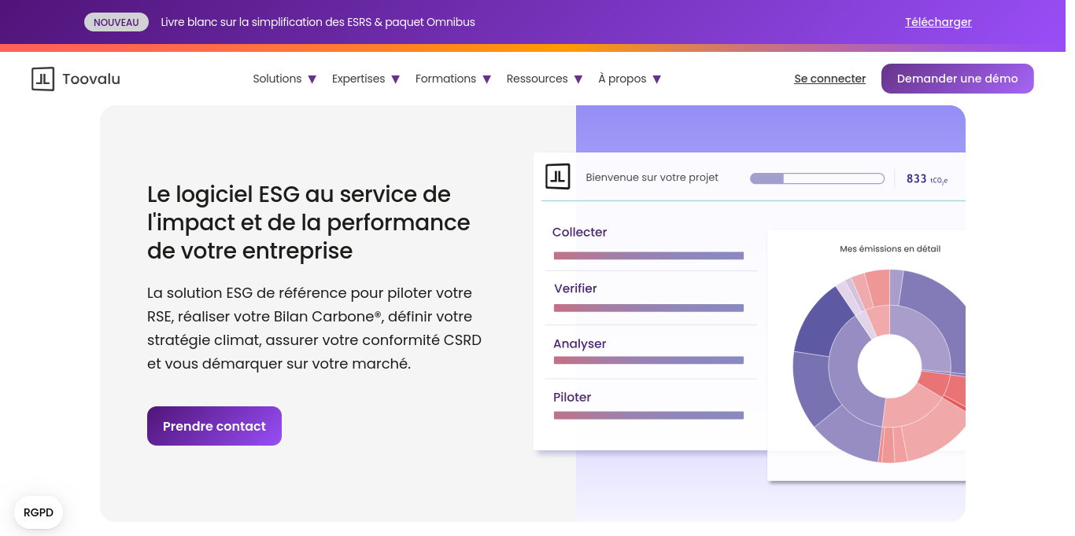The image size is (1075, 536).
Task: Click the Analyser step label
Action: click(579, 343)
